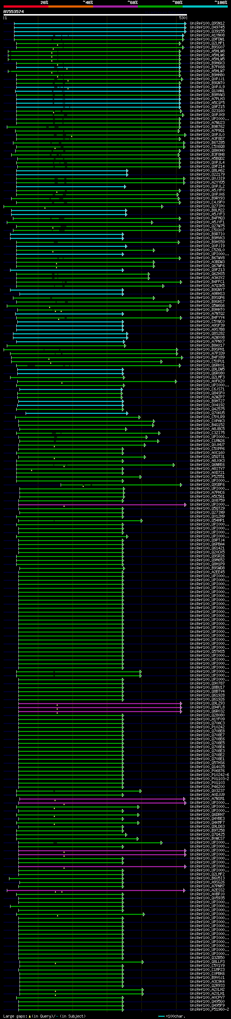The image size is (231, 1019).
Task: Click the UniRef100_A7Q3K5 label
Action: pyautogui.click(x=207, y=286)
